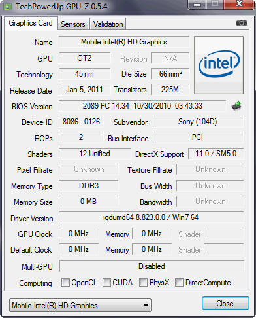Click the GPU field showing GT2
Viewport: 256px width, 318px height.
click(x=84, y=58)
